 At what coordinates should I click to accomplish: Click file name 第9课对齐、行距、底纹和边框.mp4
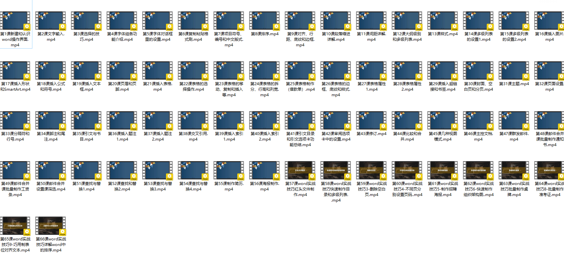click(300, 39)
